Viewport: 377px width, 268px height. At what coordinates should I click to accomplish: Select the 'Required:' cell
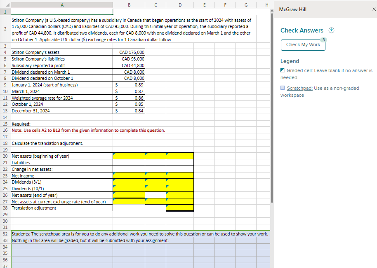(x=62, y=124)
